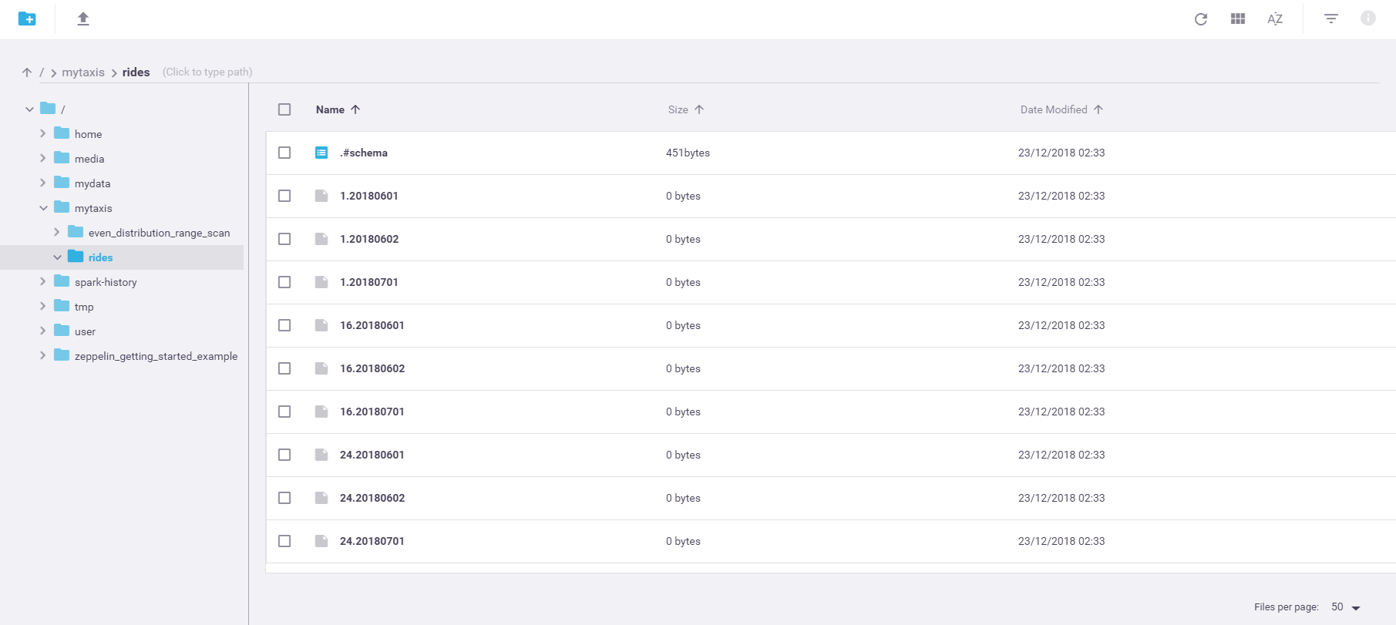This screenshot has height=625, width=1396.
Task: Select even_distribution_range_scan folder in tree
Action: click(x=159, y=233)
